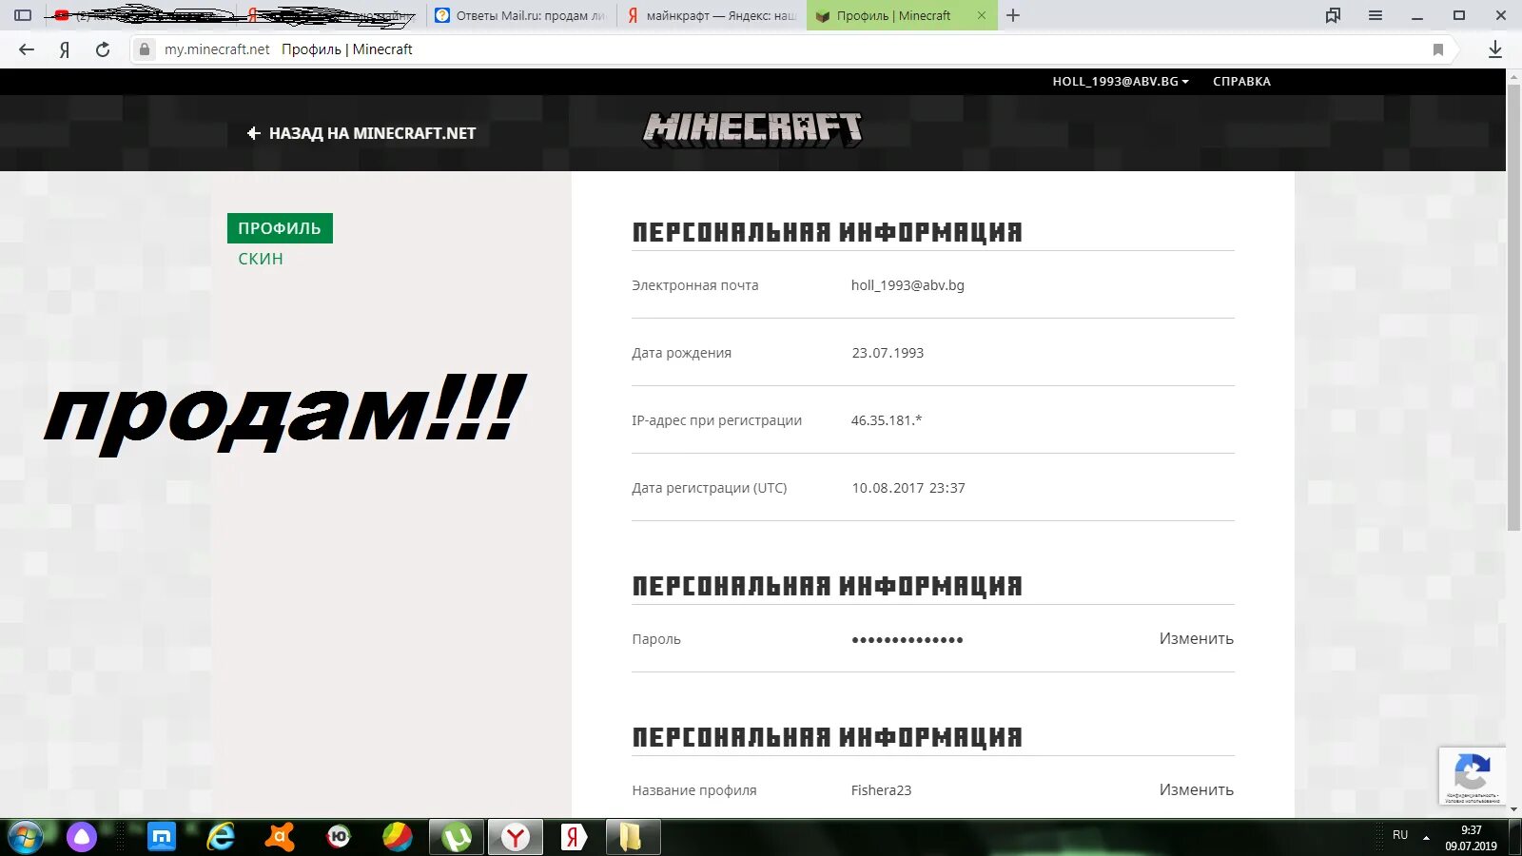Switch the RU keyboard language indicator
The width and height of the screenshot is (1522, 856).
pos(1400,835)
